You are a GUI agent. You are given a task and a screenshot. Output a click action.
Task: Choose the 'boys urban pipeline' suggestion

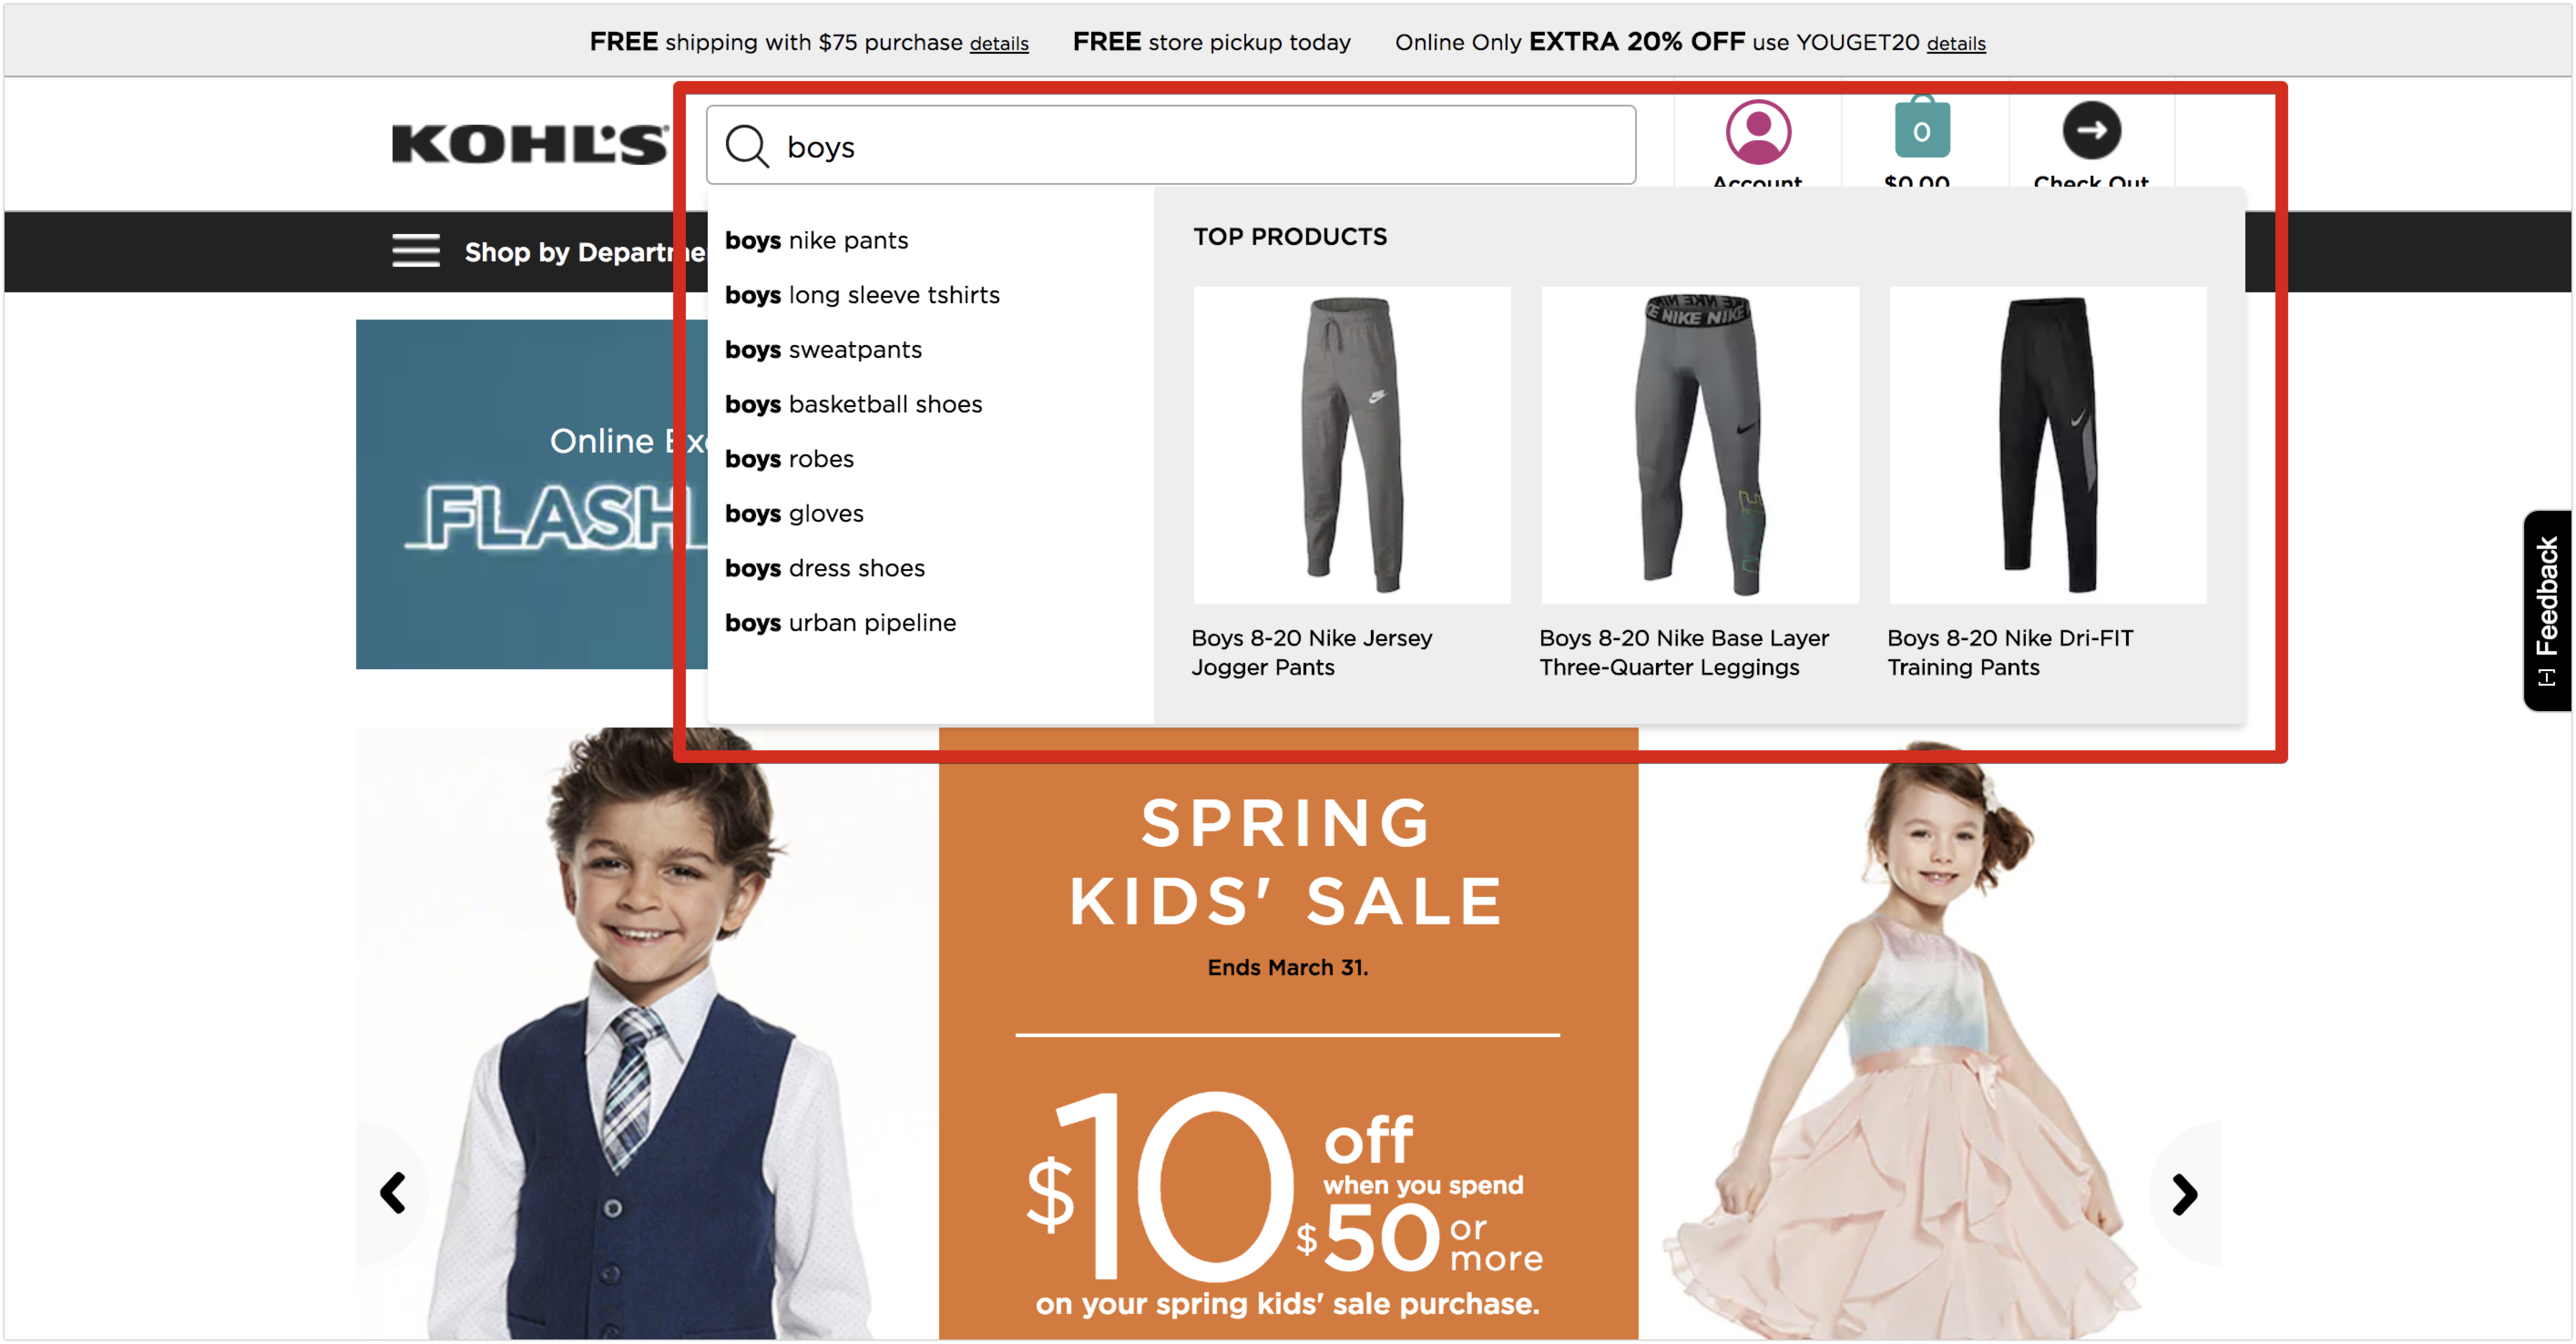[x=840, y=623]
